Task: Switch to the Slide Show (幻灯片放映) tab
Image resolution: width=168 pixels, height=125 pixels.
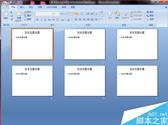Action: click(x=52, y=7)
